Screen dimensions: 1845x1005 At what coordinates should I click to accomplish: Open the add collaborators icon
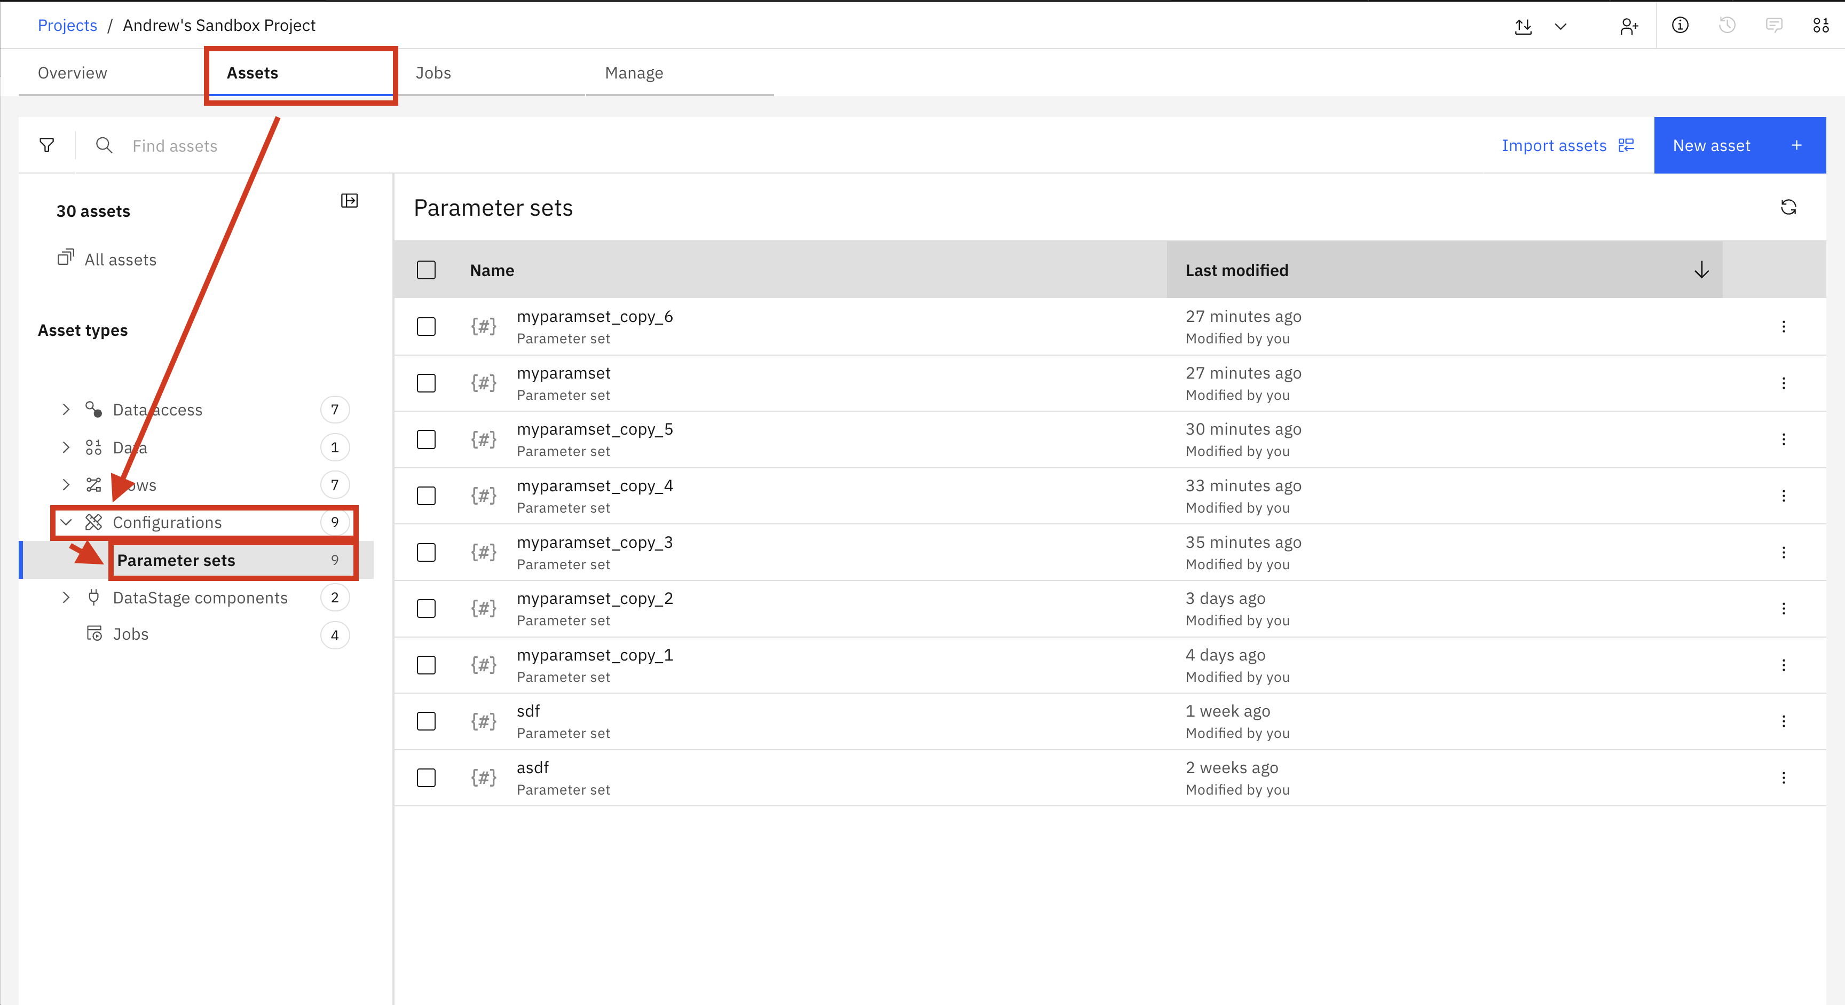pos(1629,26)
